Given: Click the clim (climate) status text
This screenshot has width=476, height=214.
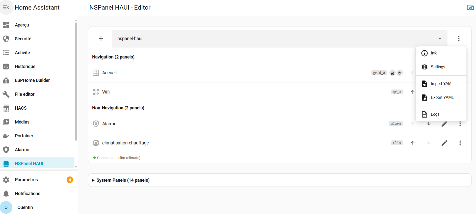Looking at the screenshot, I should coord(129,158).
